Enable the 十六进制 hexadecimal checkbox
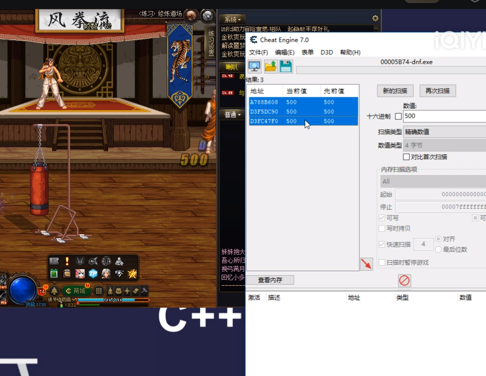This screenshot has width=486, height=376. click(398, 116)
